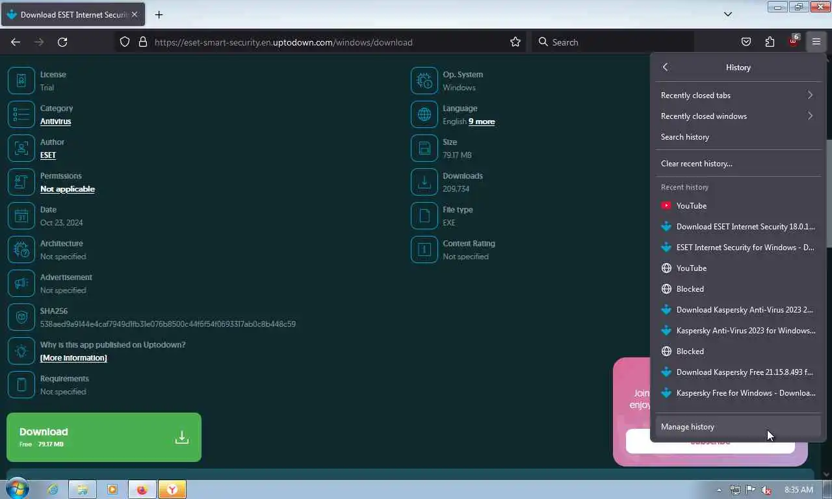Switch to Firefox in the taskbar

point(142,489)
